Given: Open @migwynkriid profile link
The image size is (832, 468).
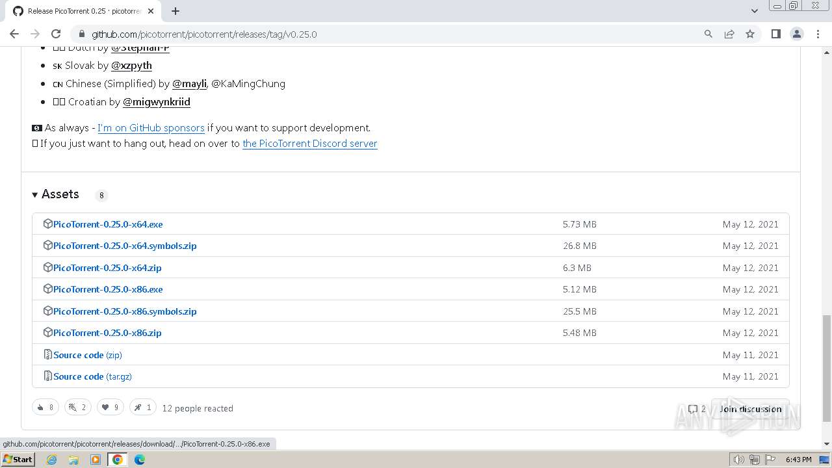Looking at the screenshot, I should tap(157, 102).
